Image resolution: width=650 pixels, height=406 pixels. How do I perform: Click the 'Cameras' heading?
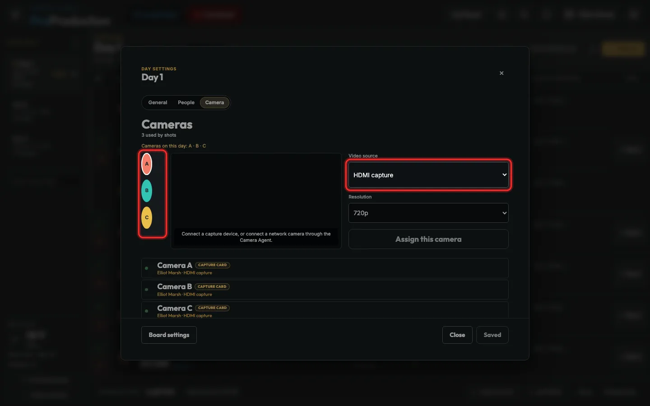(167, 125)
